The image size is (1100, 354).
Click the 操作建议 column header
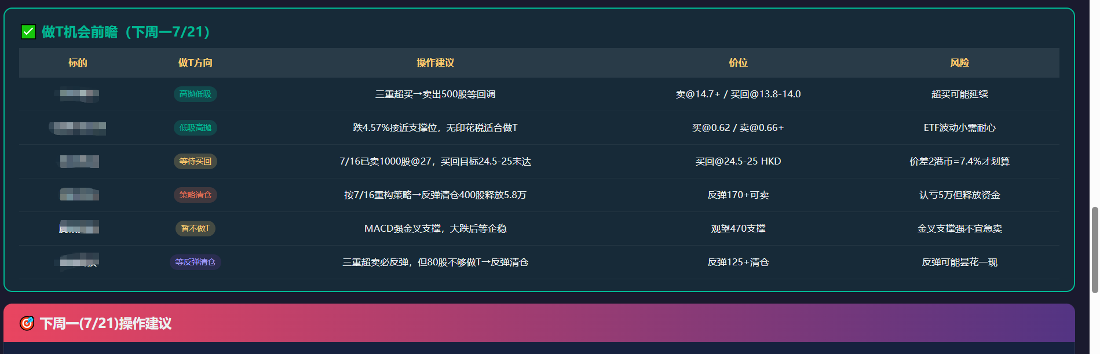435,63
